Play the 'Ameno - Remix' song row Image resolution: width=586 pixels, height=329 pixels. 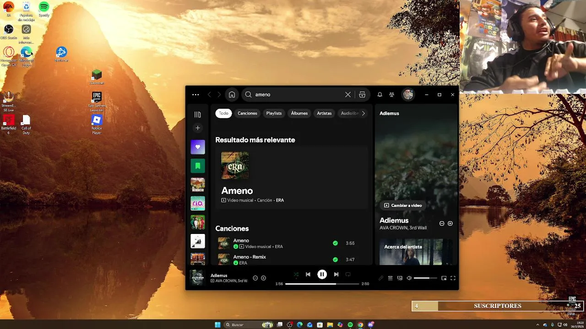click(292, 260)
